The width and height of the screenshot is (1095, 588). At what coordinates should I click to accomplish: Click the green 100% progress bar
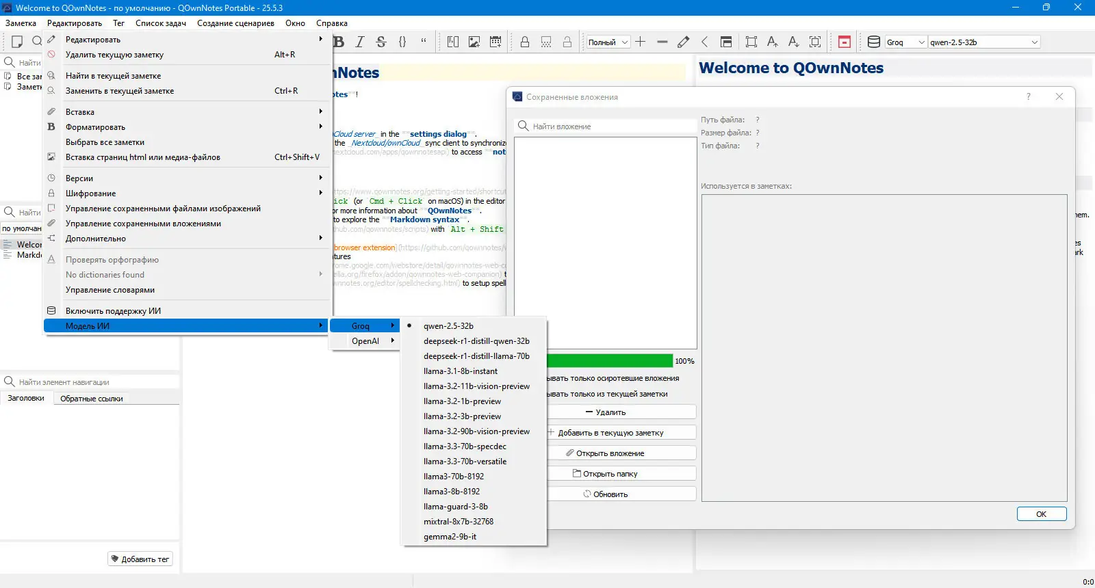coord(609,361)
